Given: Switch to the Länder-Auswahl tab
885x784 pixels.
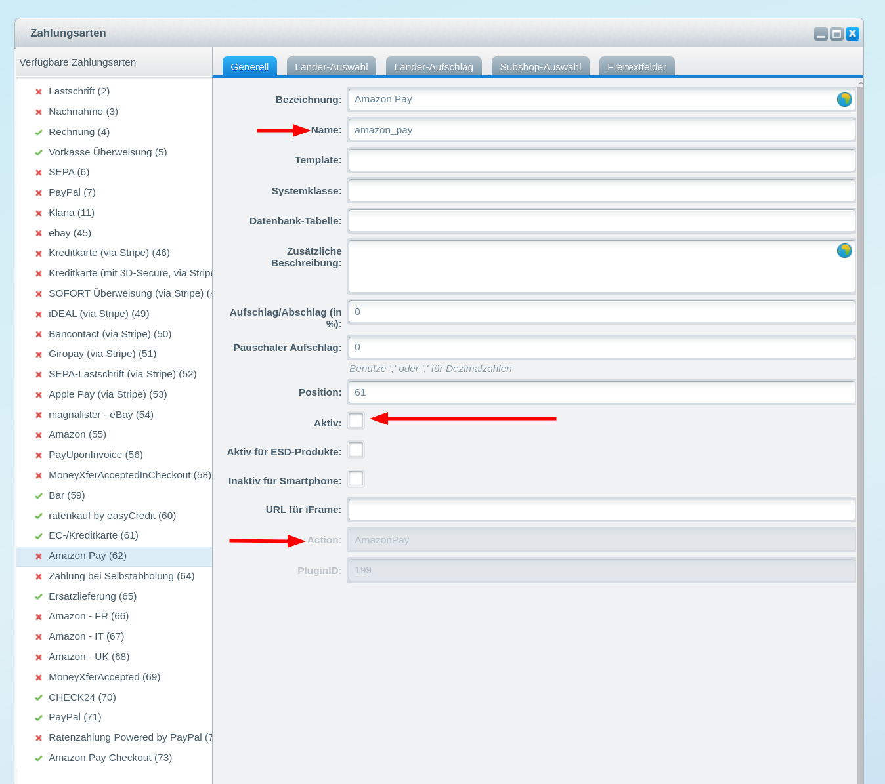Looking at the screenshot, I should click(331, 67).
